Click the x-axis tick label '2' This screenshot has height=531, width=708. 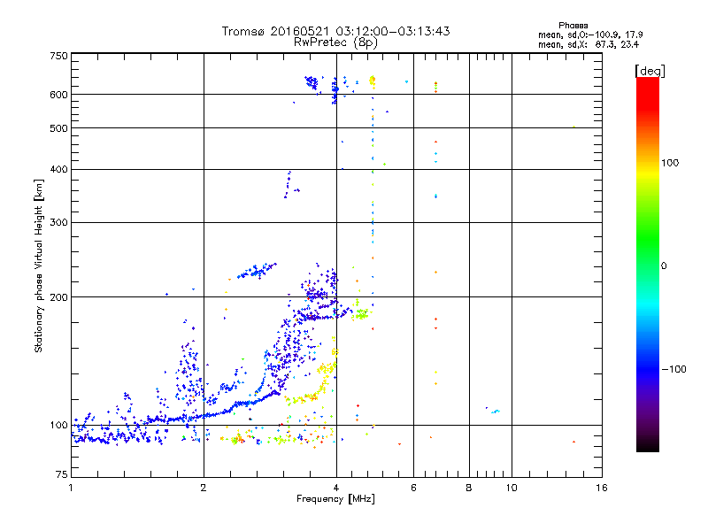click(x=204, y=488)
